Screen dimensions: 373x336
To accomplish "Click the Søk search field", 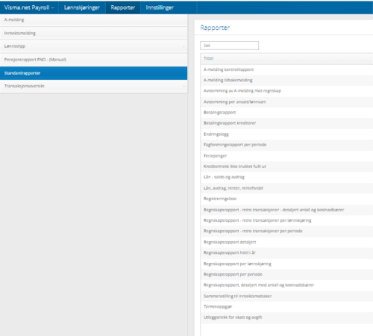I will point(229,46).
